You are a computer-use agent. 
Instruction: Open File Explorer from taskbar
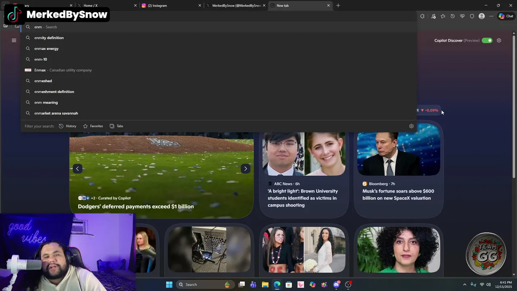pos(265,285)
